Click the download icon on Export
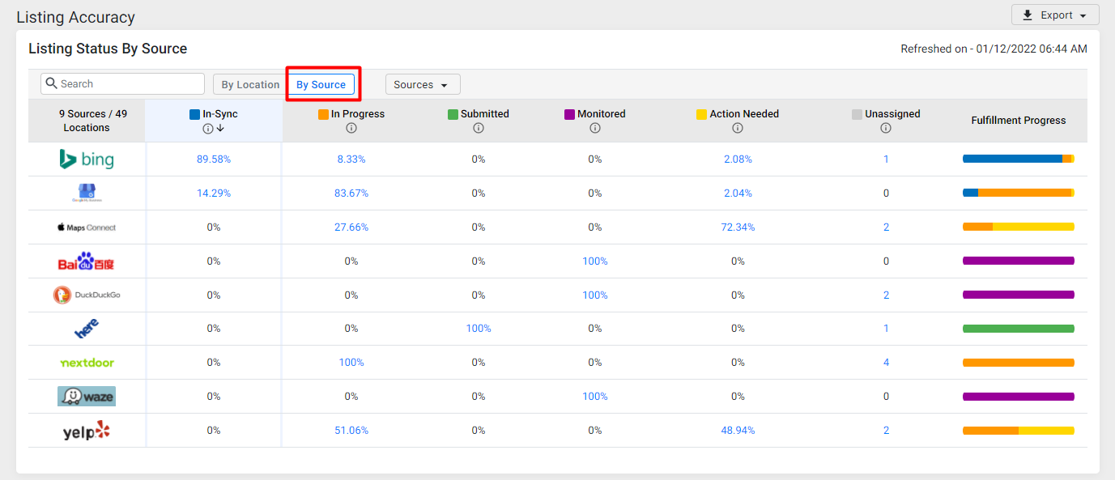1115x480 pixels. (1028, 15)
